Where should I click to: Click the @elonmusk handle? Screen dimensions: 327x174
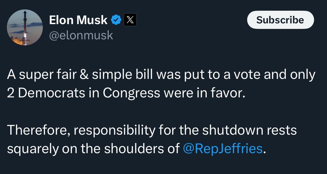81,35
